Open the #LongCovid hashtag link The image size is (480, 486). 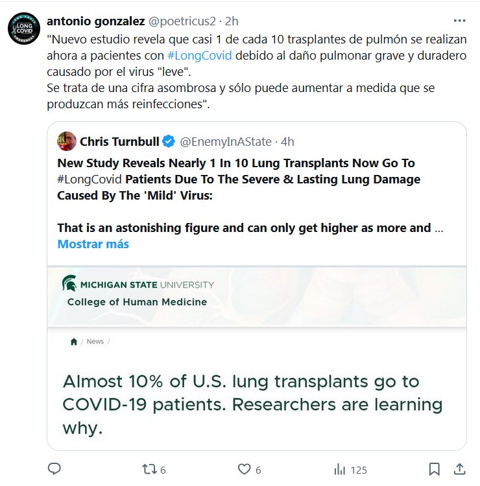pos(199,55)
